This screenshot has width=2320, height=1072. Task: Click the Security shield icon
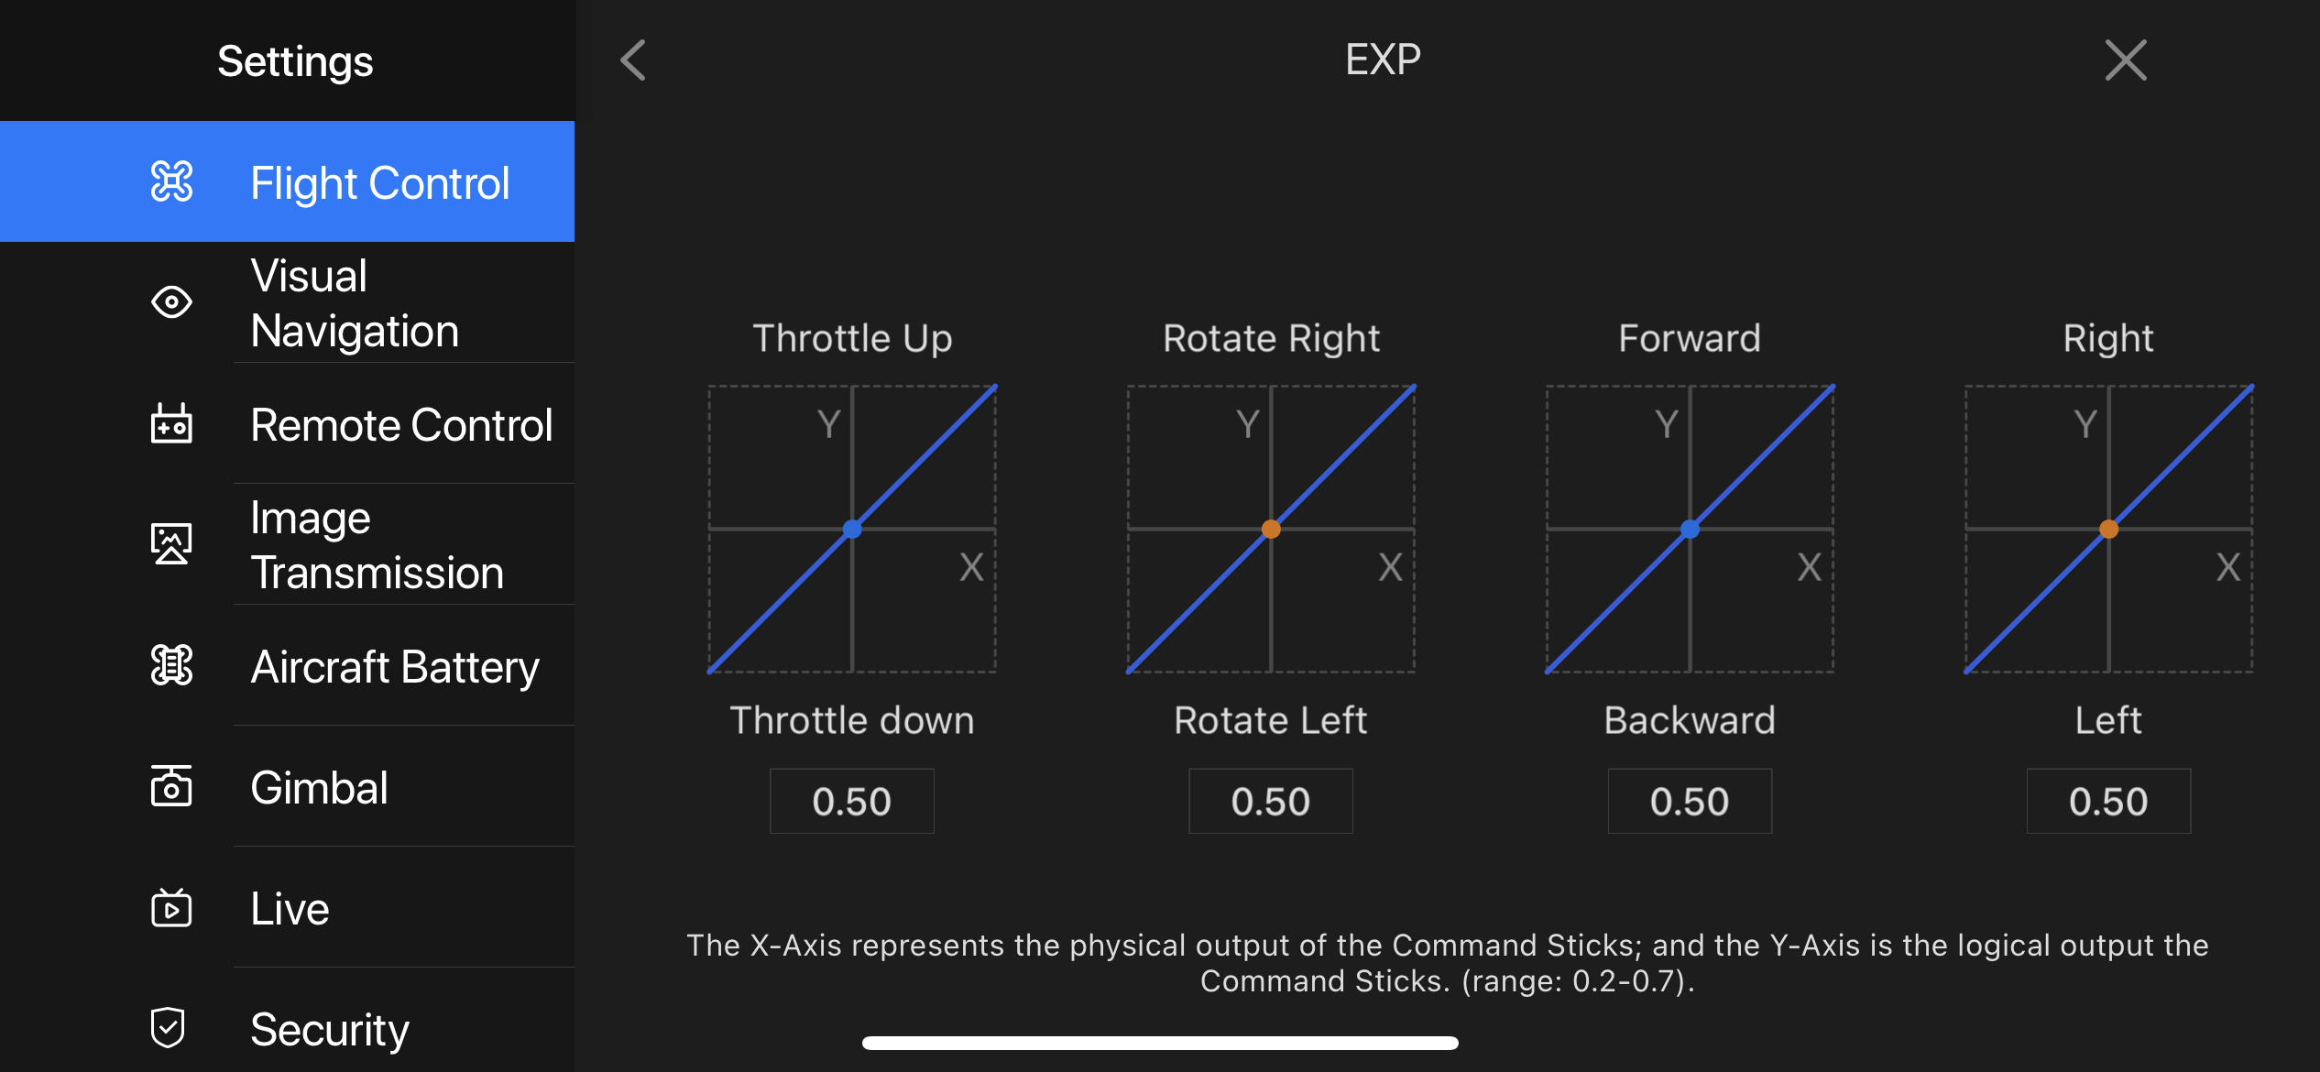(169, 1027)
